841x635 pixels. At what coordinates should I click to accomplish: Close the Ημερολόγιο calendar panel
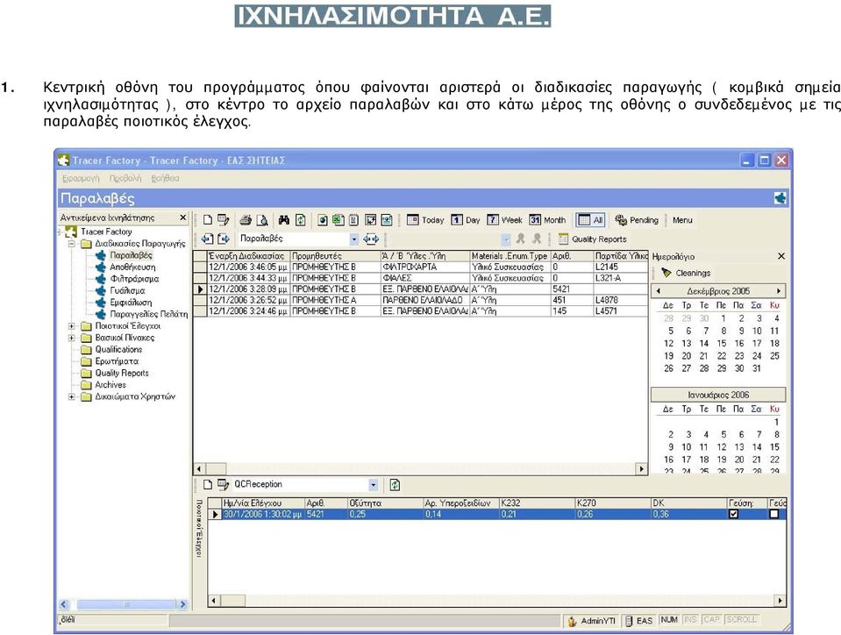(x=781, y=256)
